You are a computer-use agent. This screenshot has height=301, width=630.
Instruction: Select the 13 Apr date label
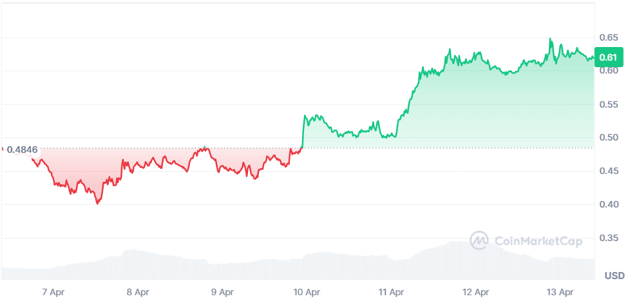[x=561, y=291]
